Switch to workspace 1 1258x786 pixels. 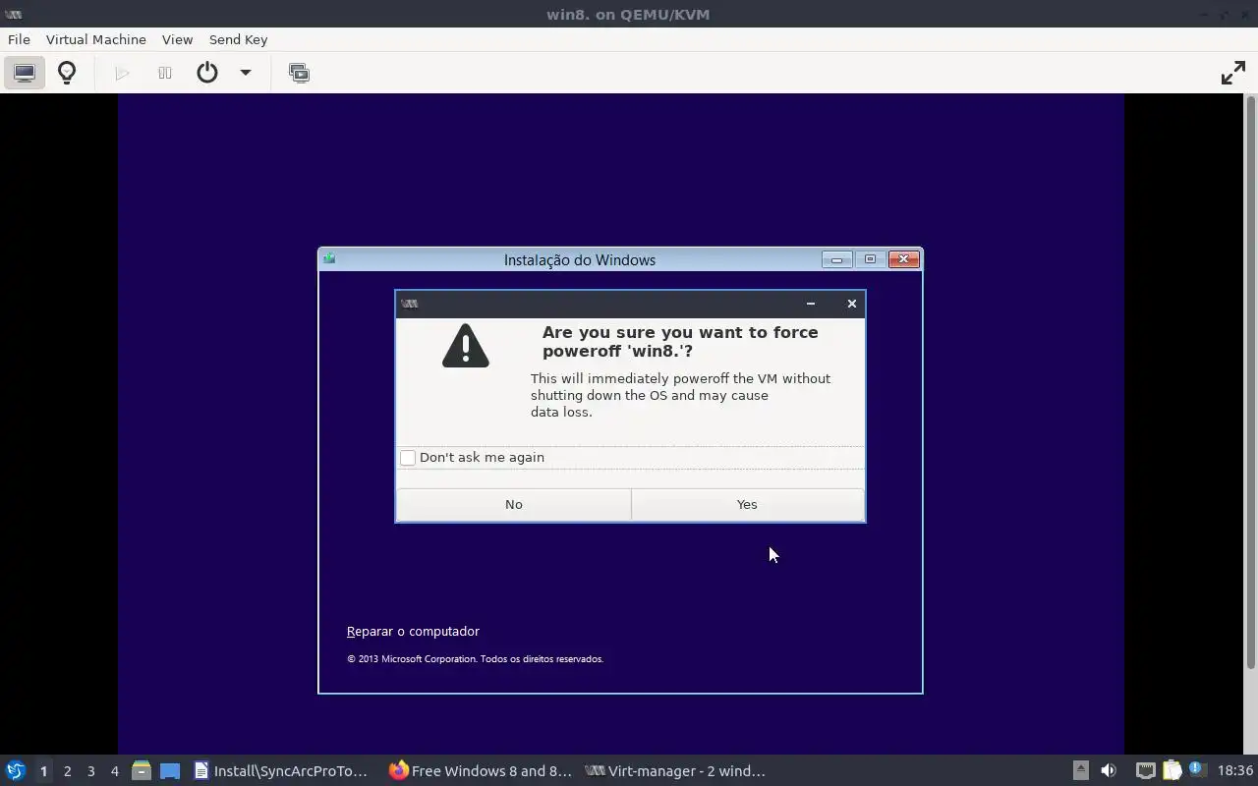coord(43,771)
